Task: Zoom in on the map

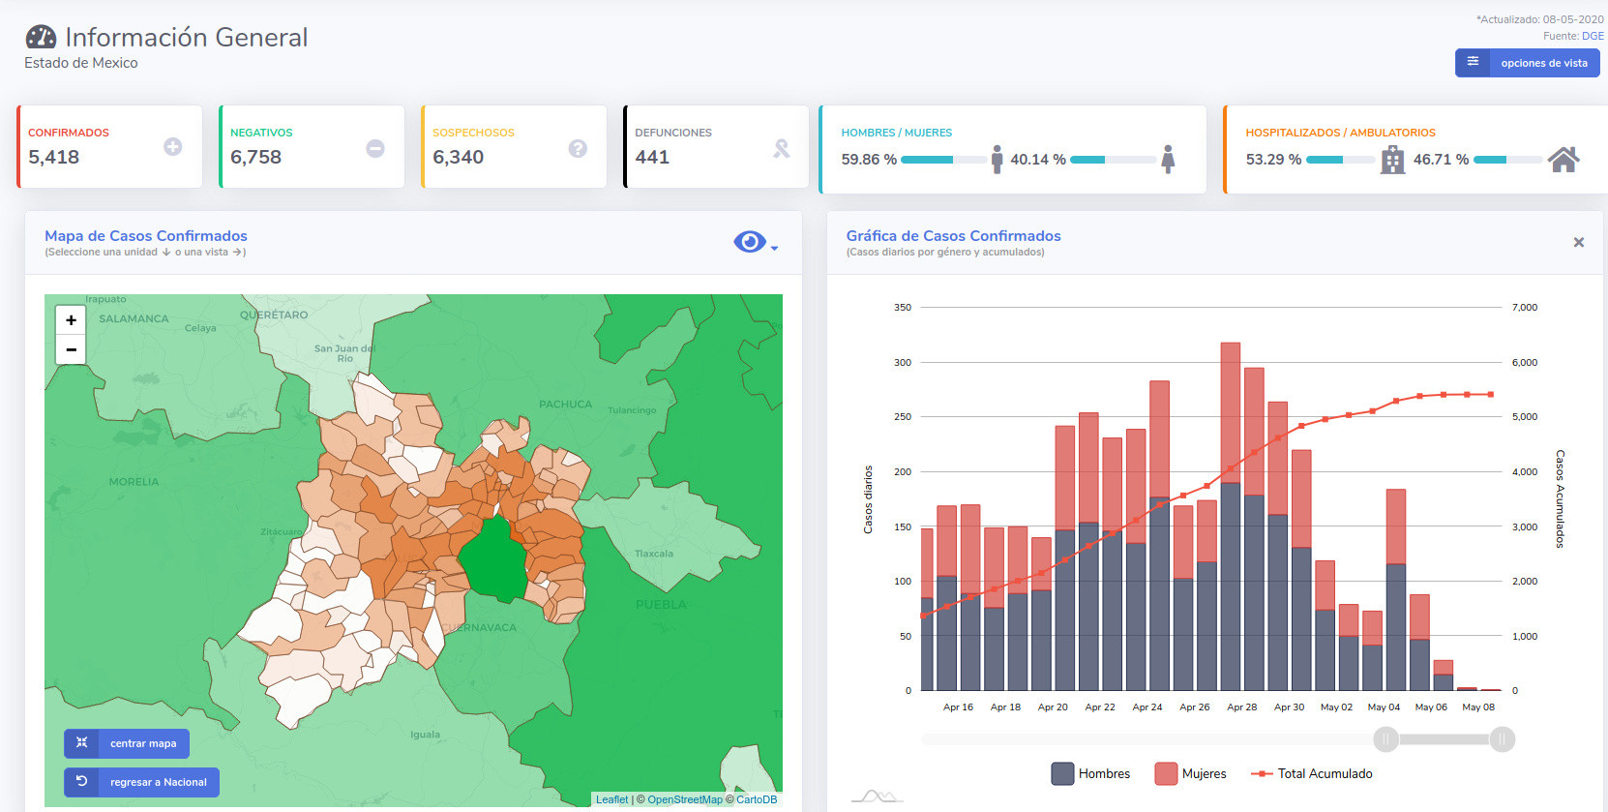Action: (x=71, y=320)
